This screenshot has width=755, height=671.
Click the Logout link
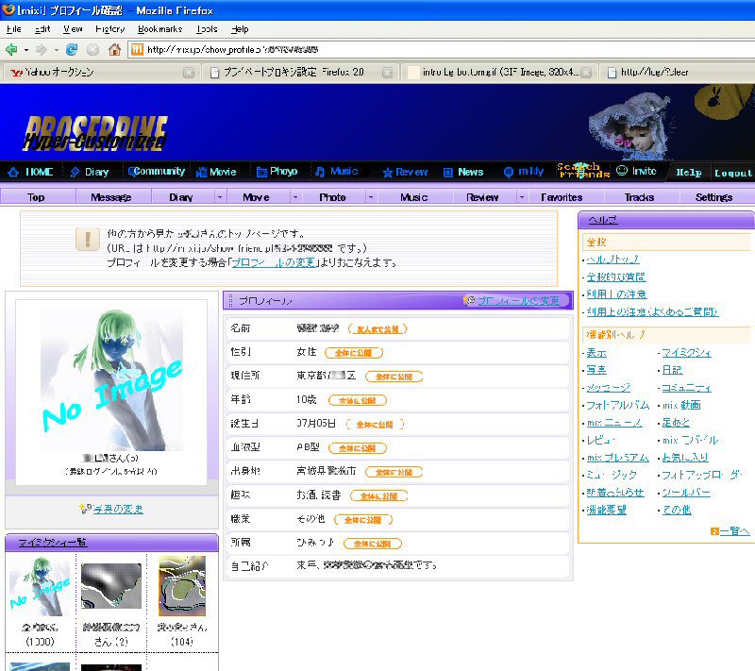[x=733, y=173]
